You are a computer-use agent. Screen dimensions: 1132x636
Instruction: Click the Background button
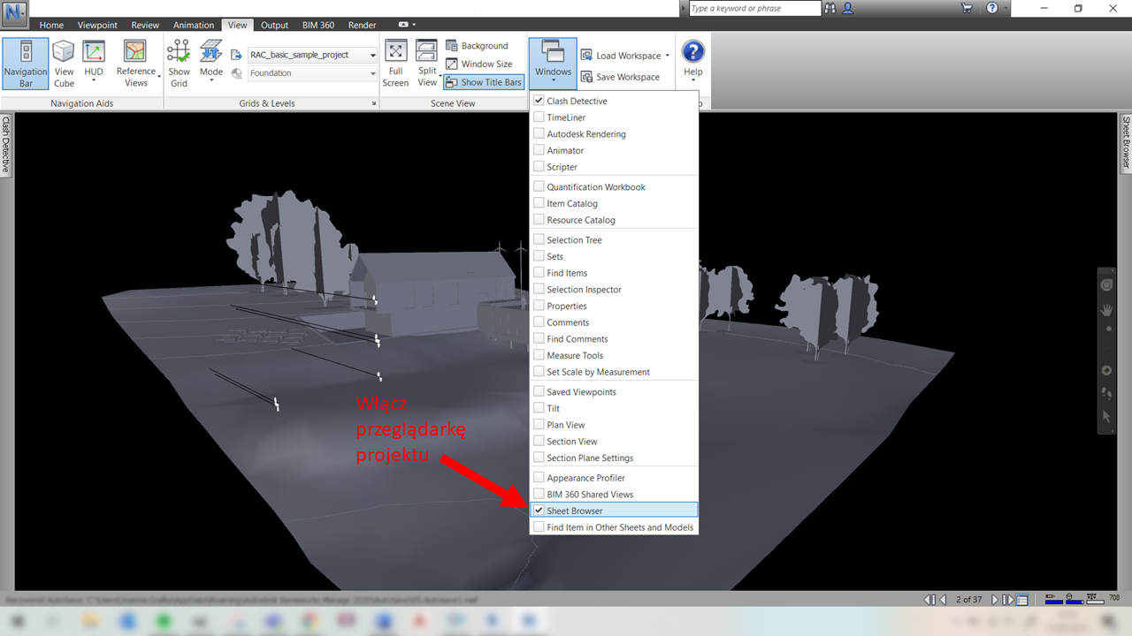[x=477, y=46]
